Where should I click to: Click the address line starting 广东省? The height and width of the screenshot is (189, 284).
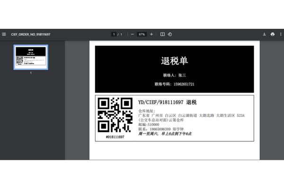tap(191, 115)
